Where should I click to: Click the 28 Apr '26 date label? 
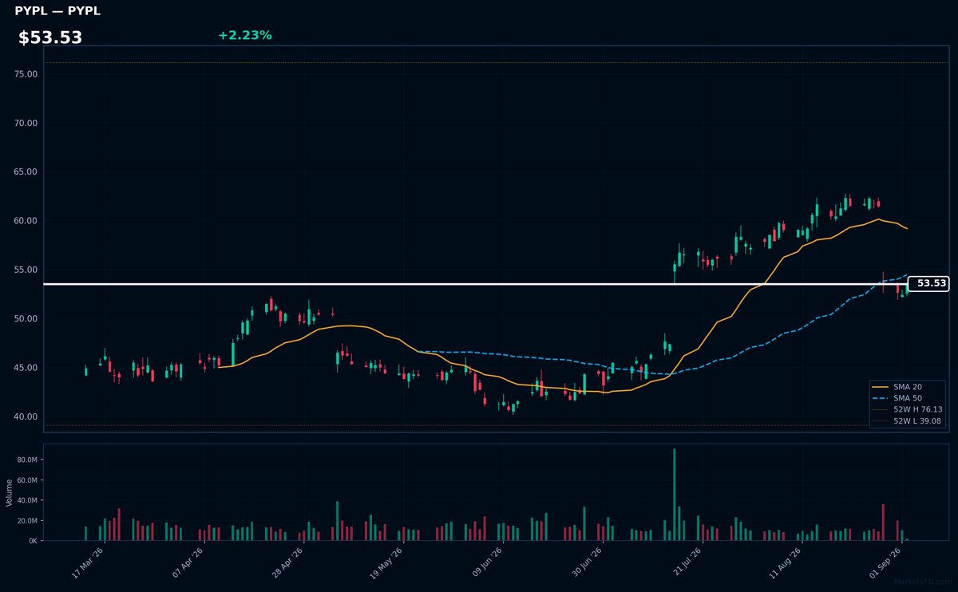click(287, 563)
